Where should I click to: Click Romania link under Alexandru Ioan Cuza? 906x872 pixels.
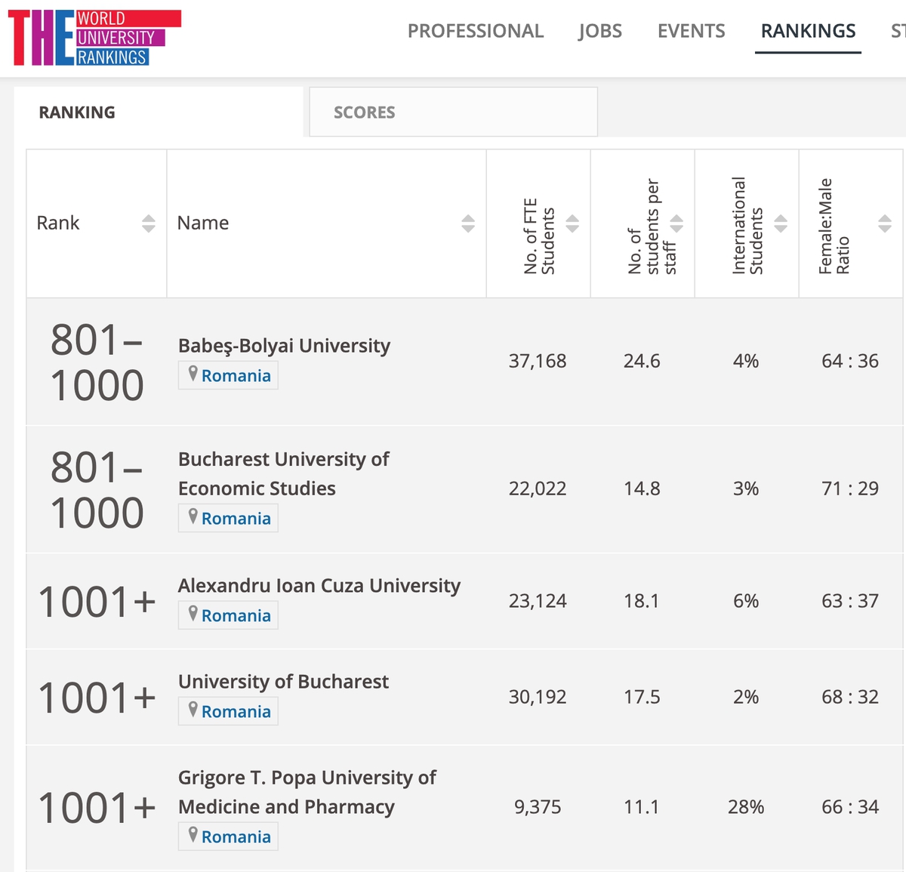coord(236,616)
